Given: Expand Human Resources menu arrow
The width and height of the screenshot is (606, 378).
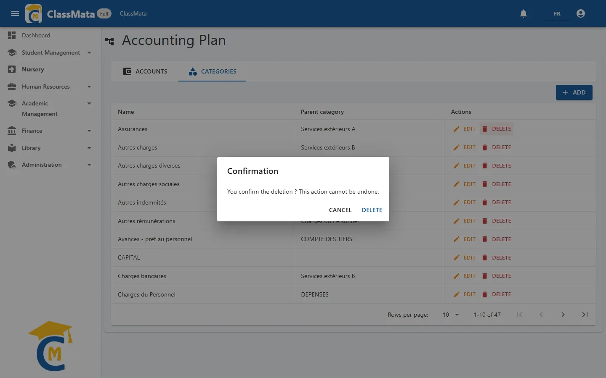Looking at the screenshot, I should (x=89, y=87).
